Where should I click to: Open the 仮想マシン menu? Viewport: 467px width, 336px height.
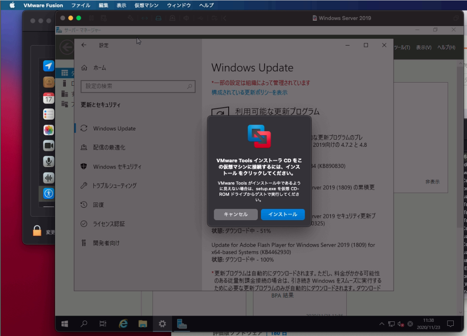(146, 5)
